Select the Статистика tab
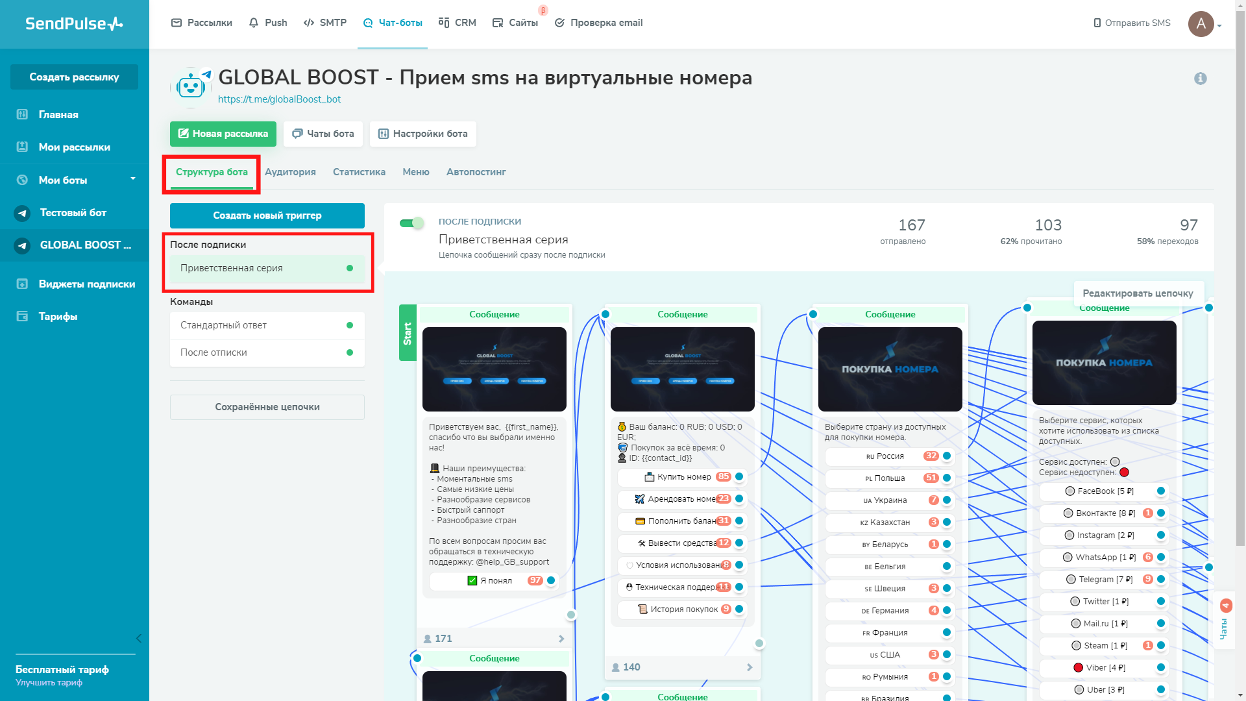1246x701 pixels. (359, 172)
